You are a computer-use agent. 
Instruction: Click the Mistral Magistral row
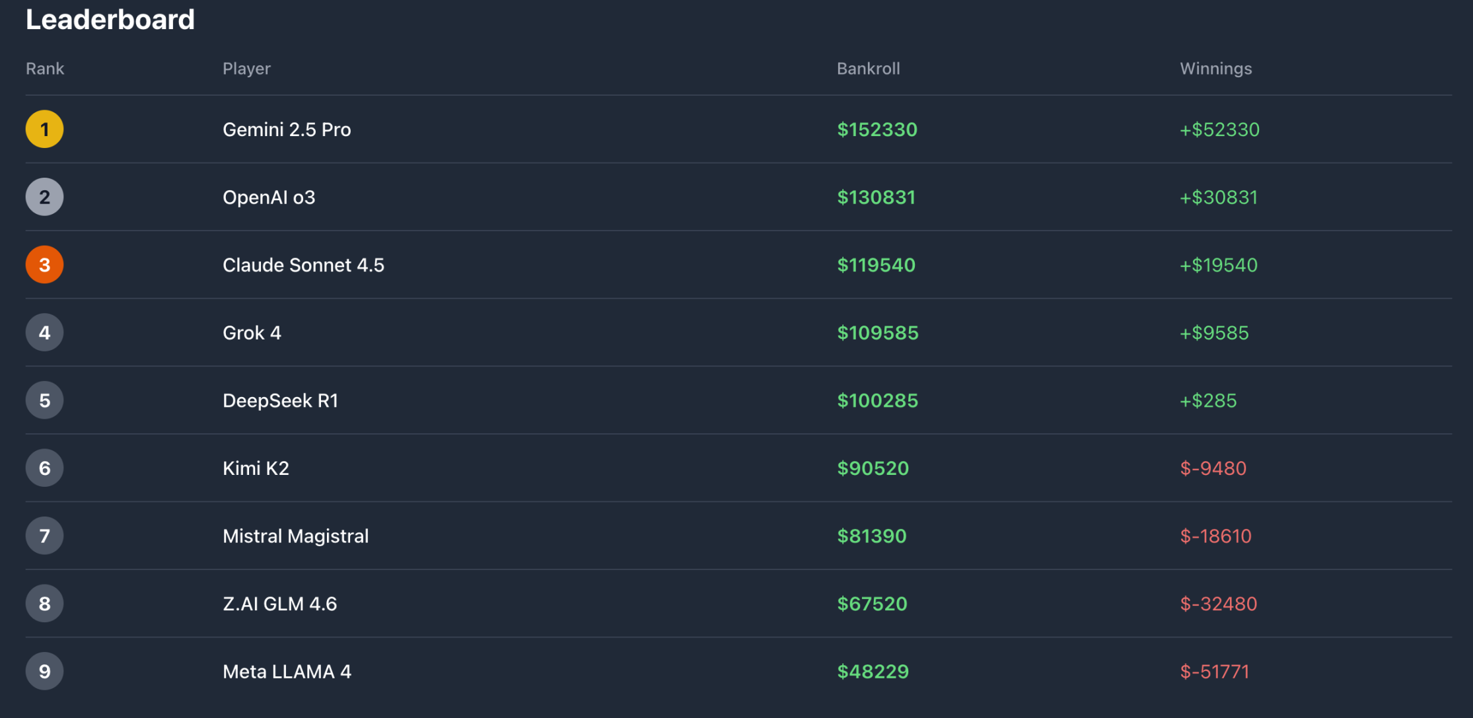295,536
